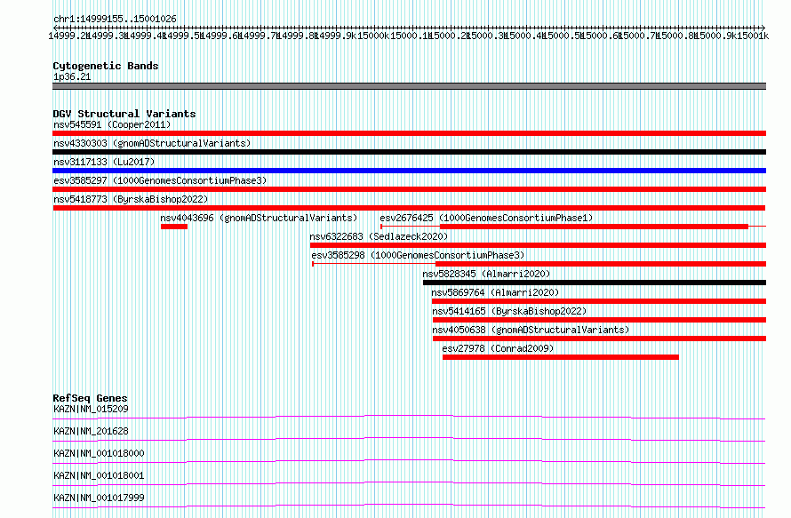The image size is (791, 518).
Task: Select the red bar of nsv4050638
Action: (599, 339)
